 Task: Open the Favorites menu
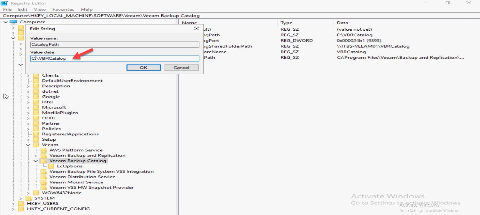click(63, 9)
